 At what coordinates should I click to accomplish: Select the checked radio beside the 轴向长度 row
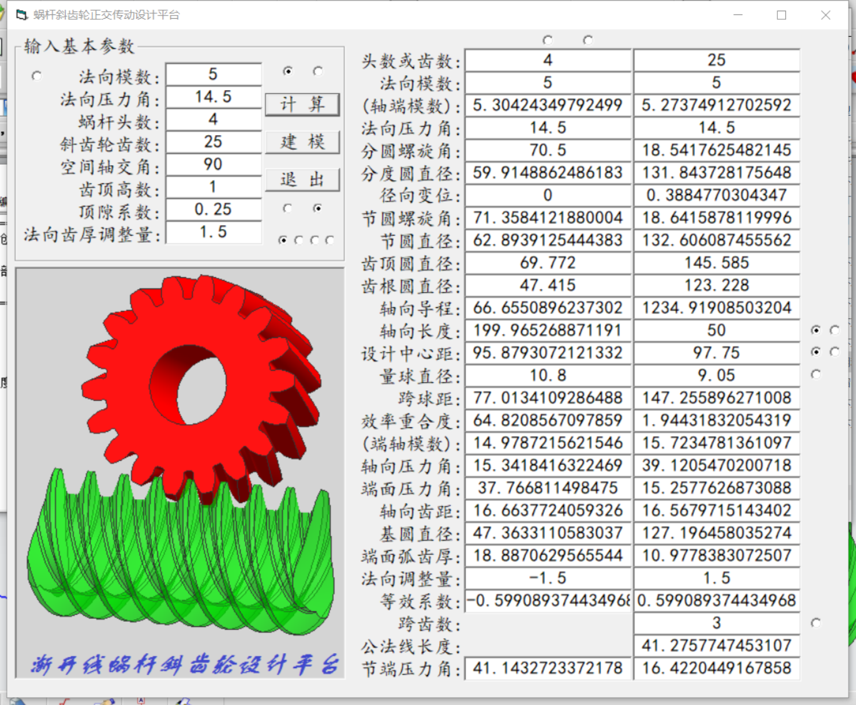[x=816, y=330]
